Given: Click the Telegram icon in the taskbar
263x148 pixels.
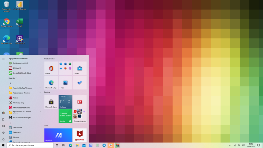Looking at the screenshot, I should pos(104,145).
